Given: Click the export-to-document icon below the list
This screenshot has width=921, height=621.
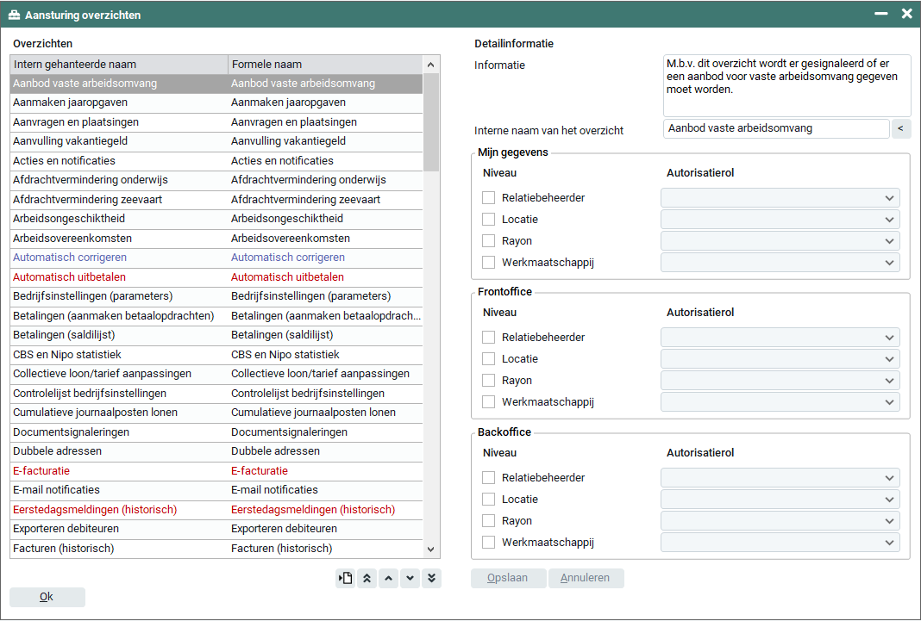Looking at the screenshot, I should [346, 579].
